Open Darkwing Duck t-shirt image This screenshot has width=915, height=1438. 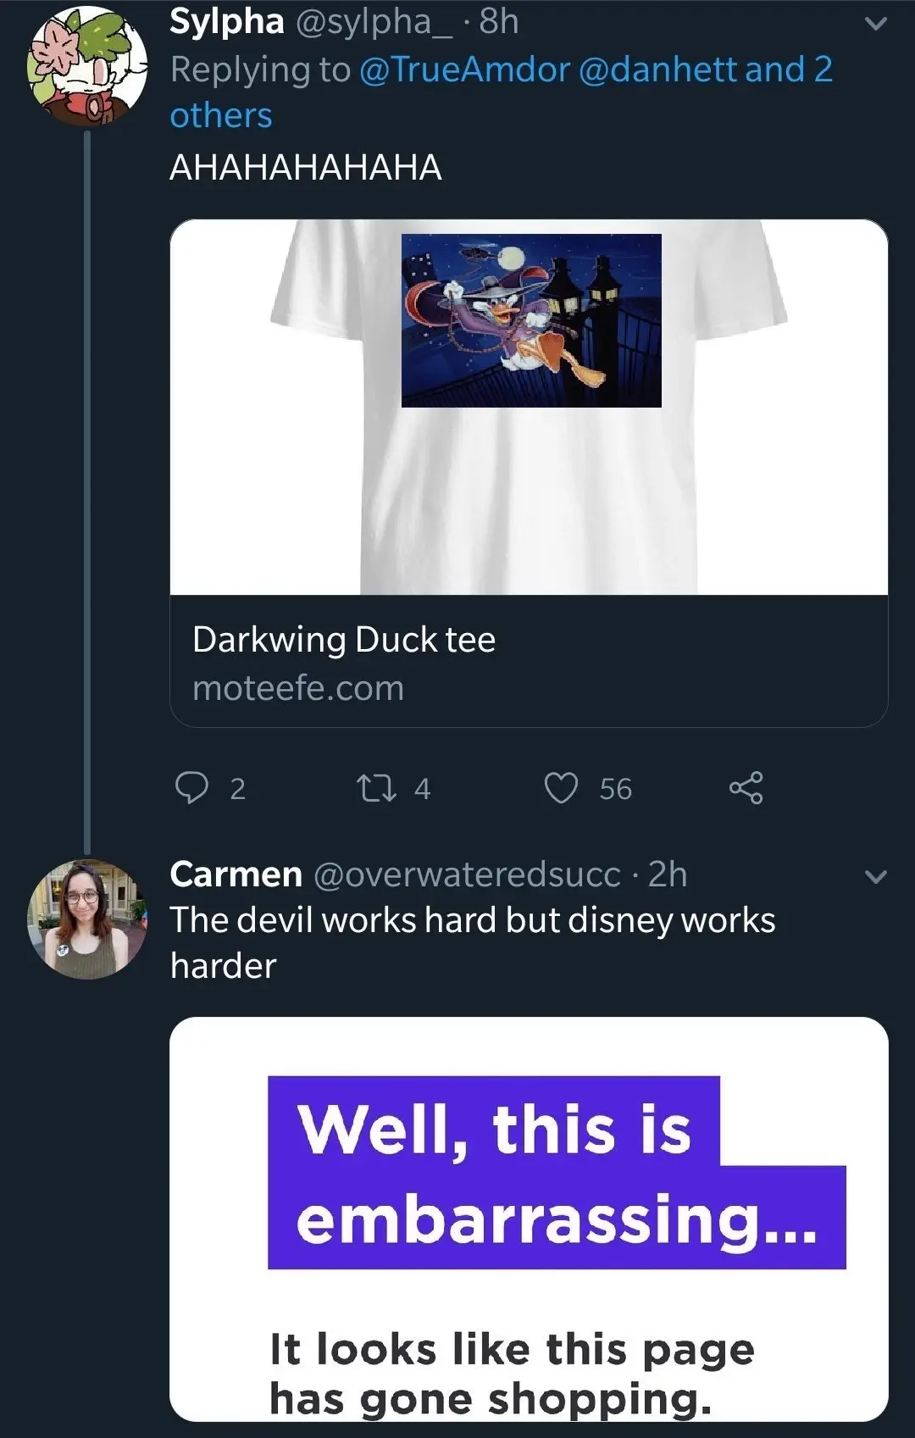pyautogui.click(x=529, y=407)
